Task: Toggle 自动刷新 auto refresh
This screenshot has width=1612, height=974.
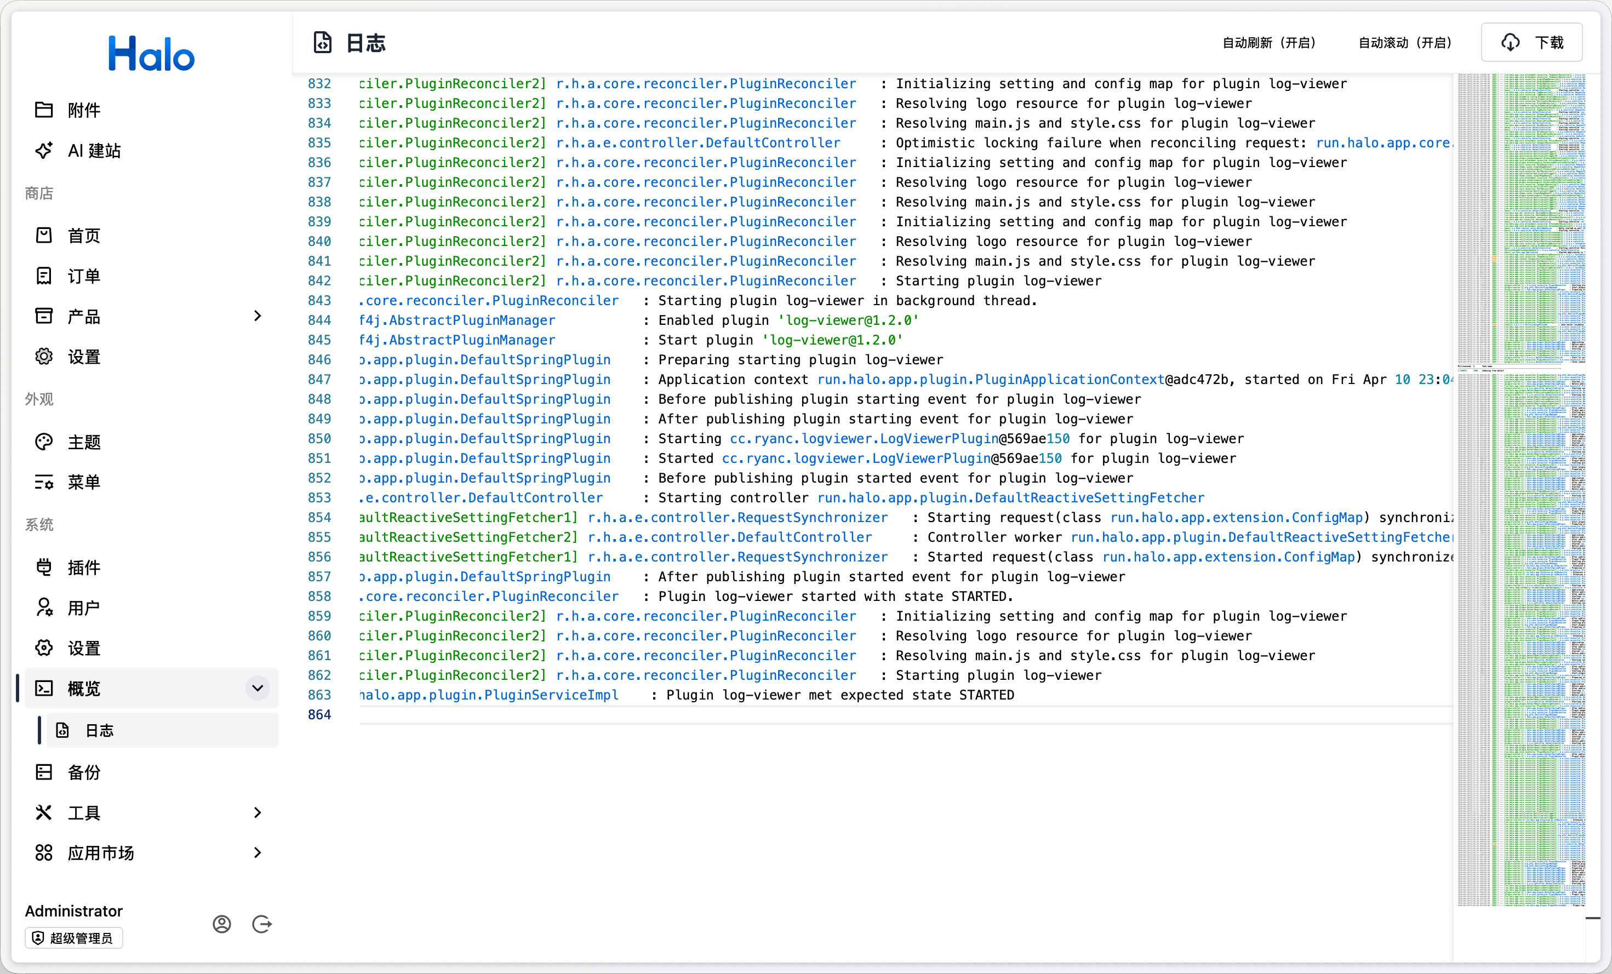Action: 1269,43
